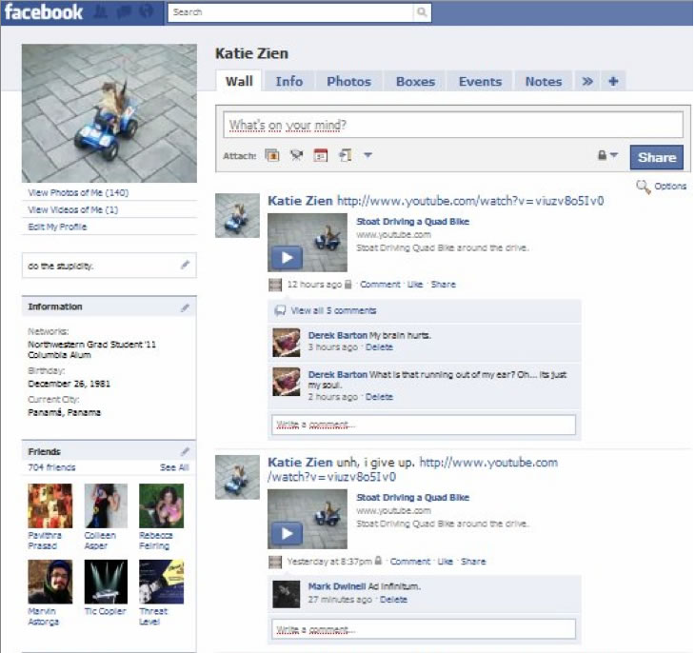
Task: Open View Videos of Me (1)
Action: click(x=73, y=209)
